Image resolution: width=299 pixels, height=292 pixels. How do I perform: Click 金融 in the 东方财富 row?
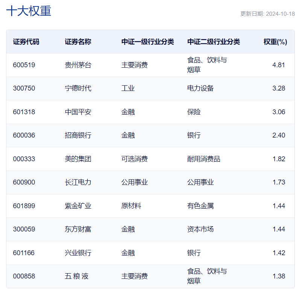[128, 229]
